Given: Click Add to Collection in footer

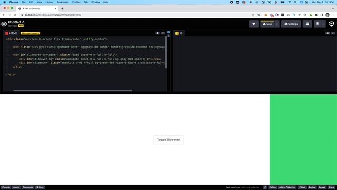Looking at the screenshot, I should (287, 187).
